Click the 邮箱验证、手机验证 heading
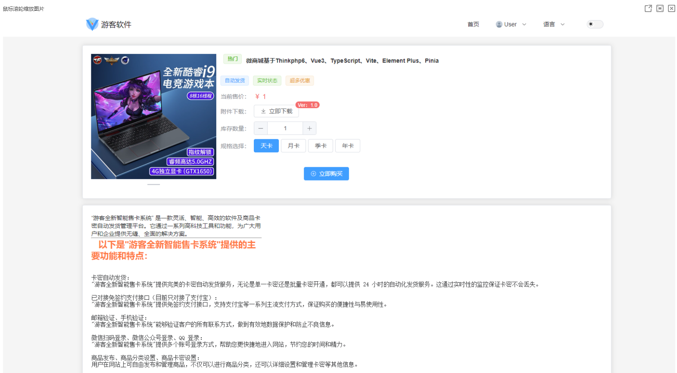The height and width of the screenshot is (373, 677). 119,317
